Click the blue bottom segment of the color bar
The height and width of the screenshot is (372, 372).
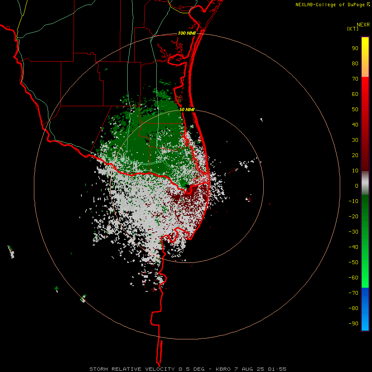(x=365, y=309)
